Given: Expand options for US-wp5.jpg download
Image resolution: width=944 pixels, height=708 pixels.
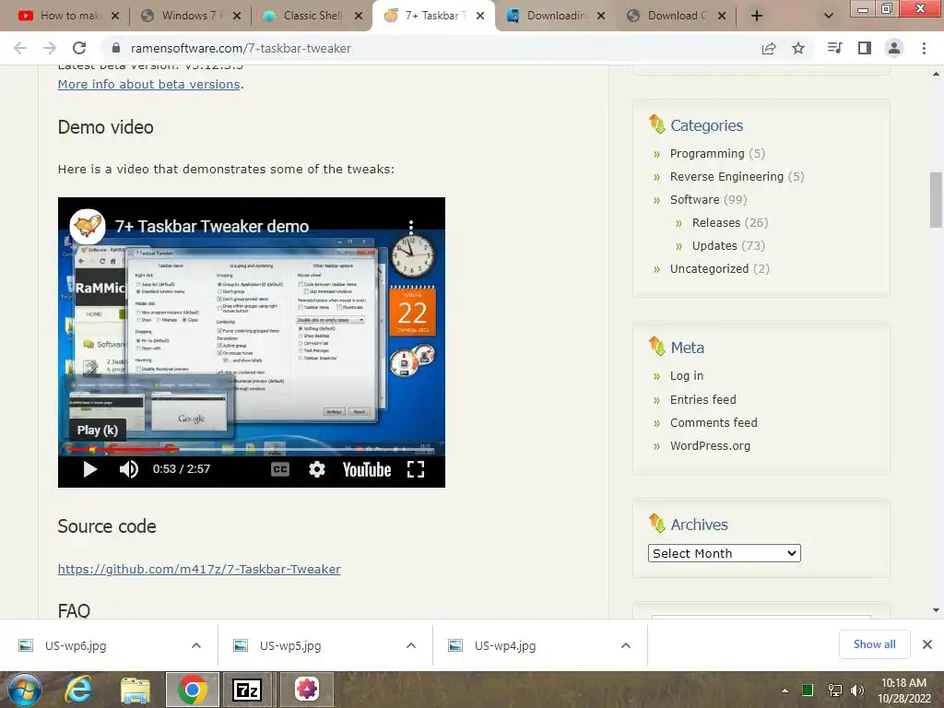Looking at the screenshot, I should tap(411, 645).
